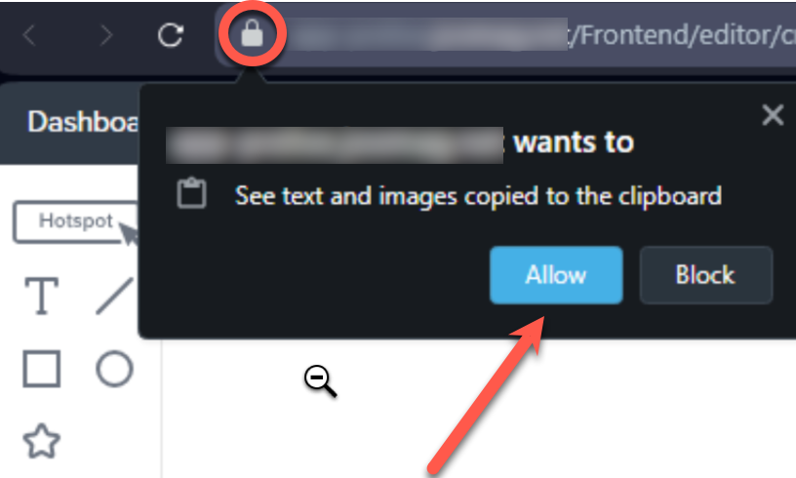Open the Dashboard tab
Image resolution: width=796 pixels, height=478 pixels.
(x=83, y=122)
